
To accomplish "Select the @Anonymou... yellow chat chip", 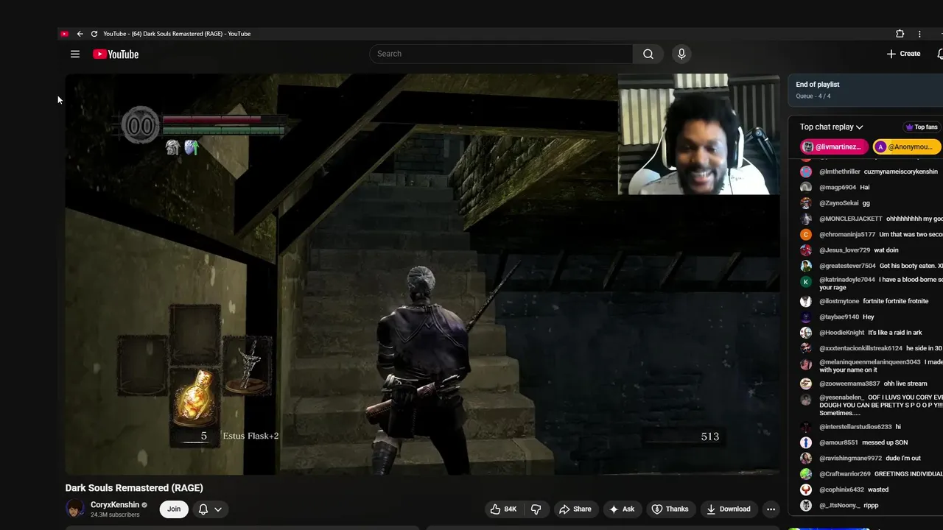I will point(907,146).
